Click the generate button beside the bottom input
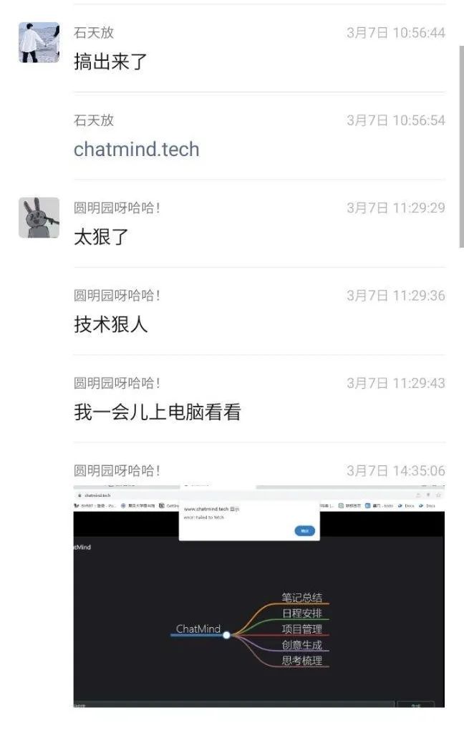 coord(415,704)
